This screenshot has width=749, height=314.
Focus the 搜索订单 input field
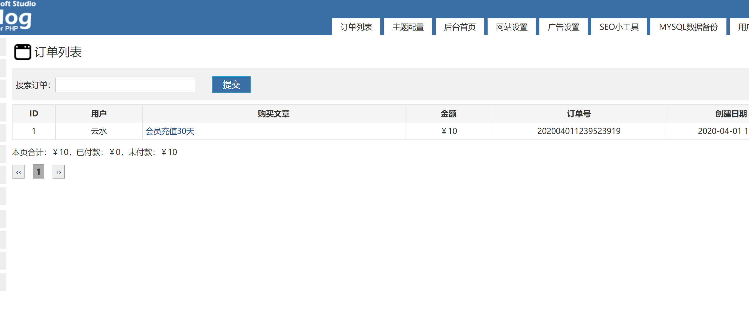pos(125,85)
